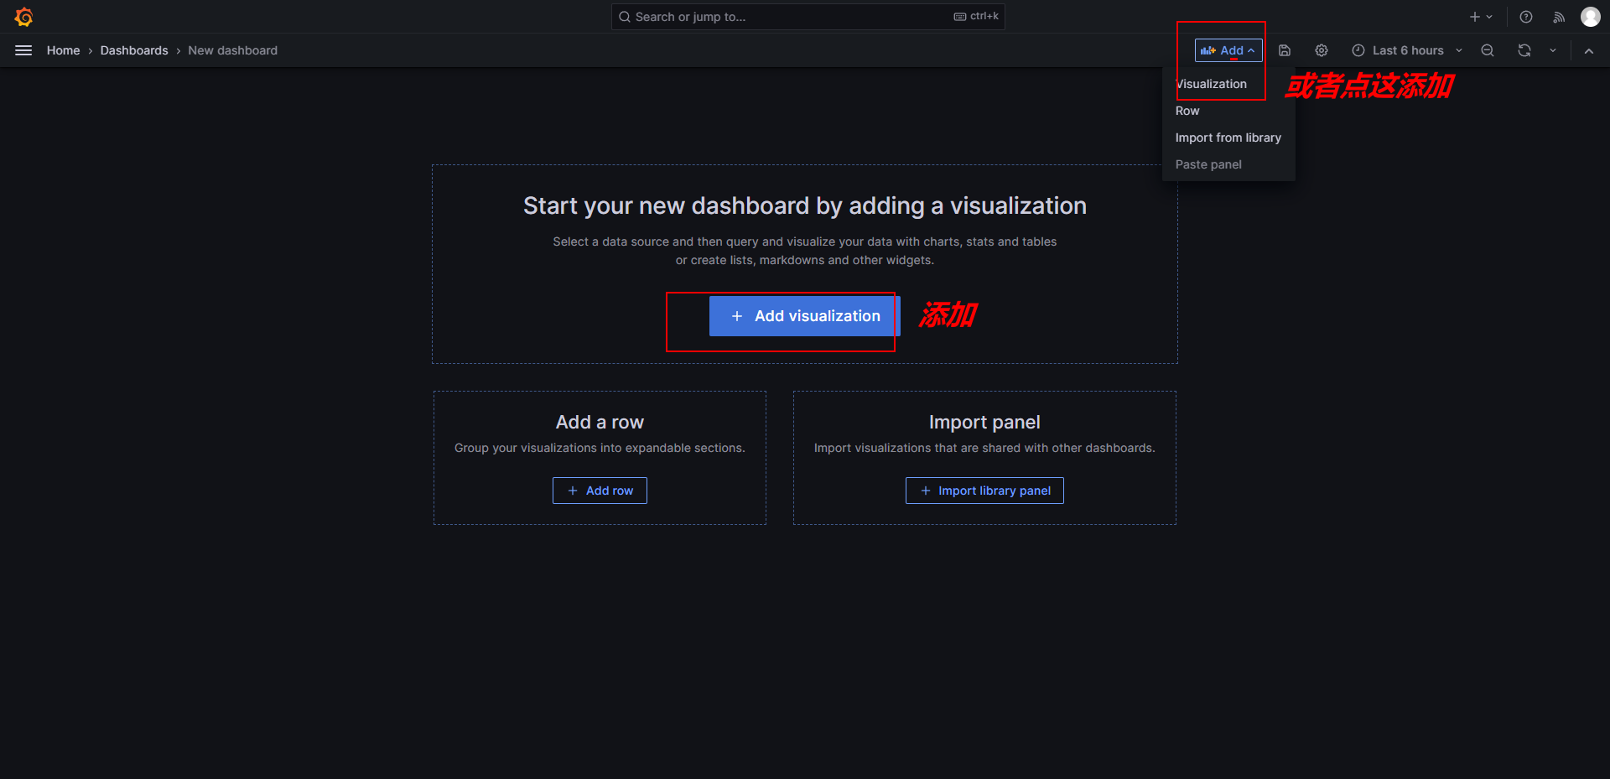Select Import from library menu item

pyautogui.click(x=1228, y=138)
